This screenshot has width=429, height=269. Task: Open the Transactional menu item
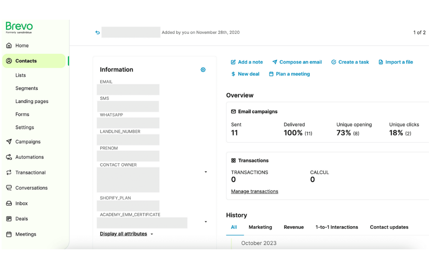click(x=30, y=172)
